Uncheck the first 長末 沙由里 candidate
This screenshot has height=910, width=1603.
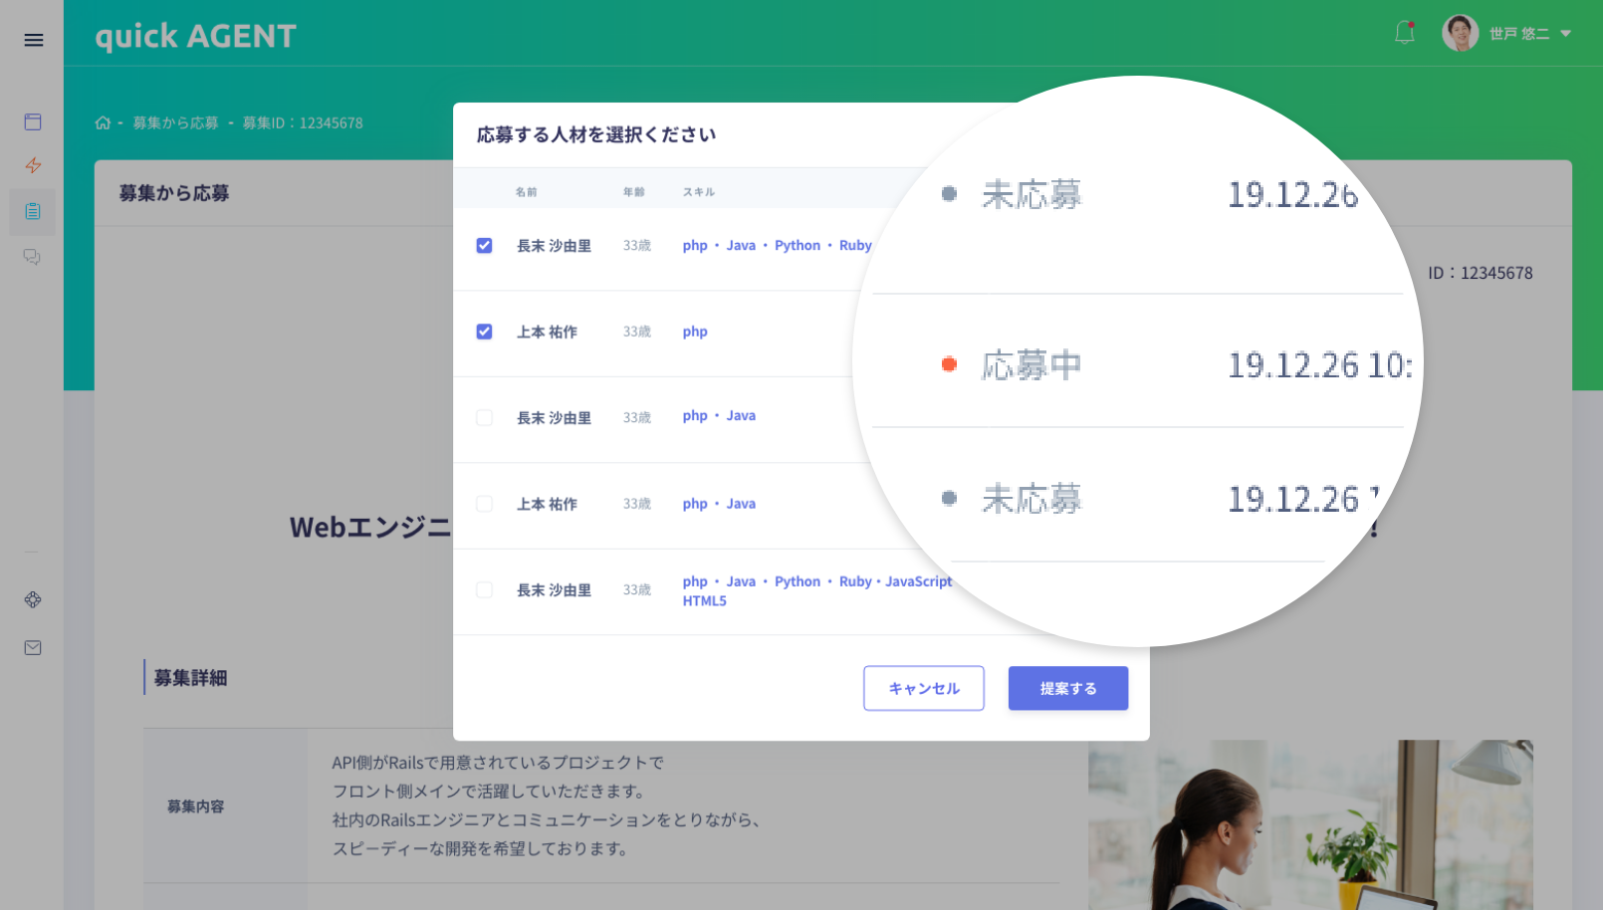[484, 245]
